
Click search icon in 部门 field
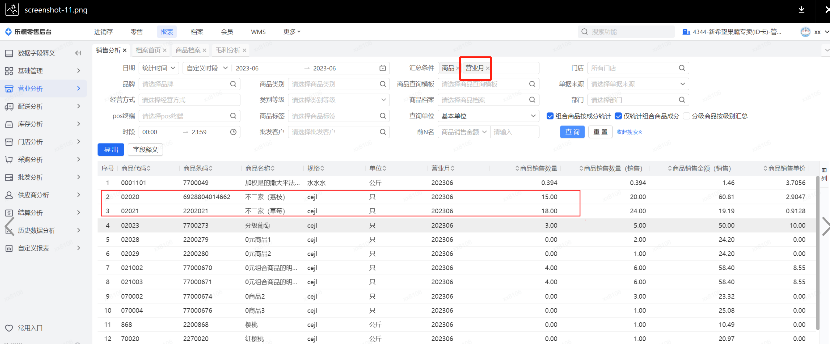pos(681,100)
